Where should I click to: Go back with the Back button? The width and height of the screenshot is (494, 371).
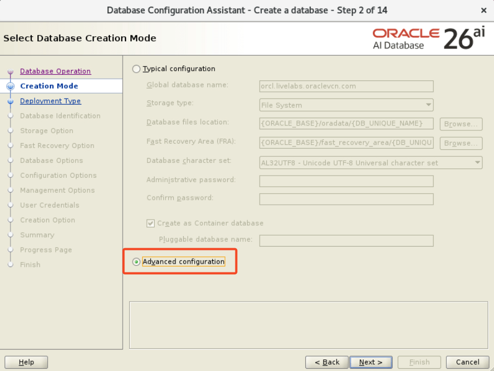click(x=327, y=362)
